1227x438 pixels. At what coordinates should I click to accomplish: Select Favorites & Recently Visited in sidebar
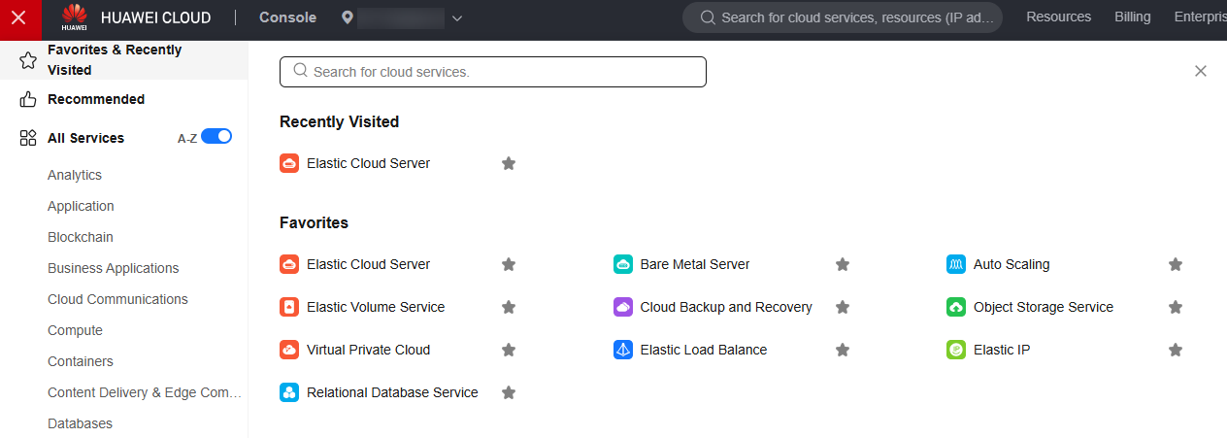(x=124, y=60)
